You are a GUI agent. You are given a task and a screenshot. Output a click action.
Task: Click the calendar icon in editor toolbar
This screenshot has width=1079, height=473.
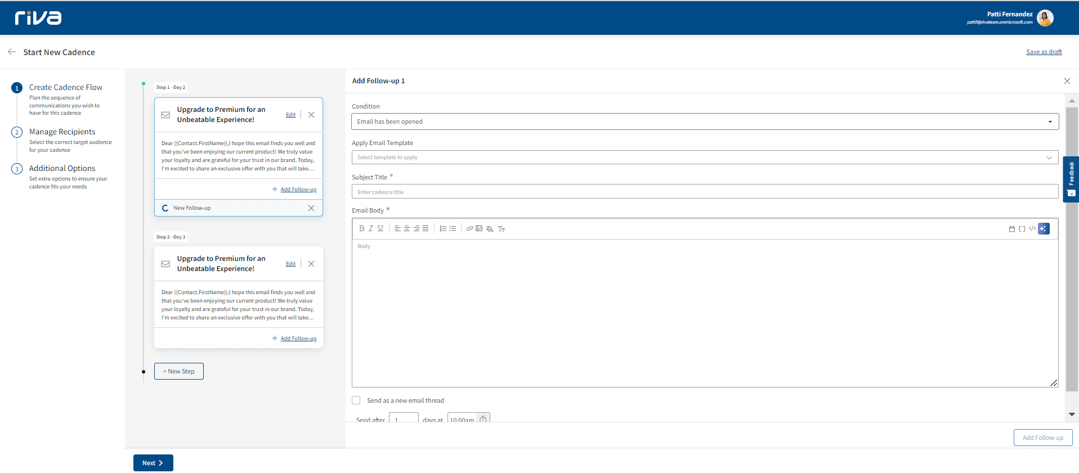tap(1012, 229)
